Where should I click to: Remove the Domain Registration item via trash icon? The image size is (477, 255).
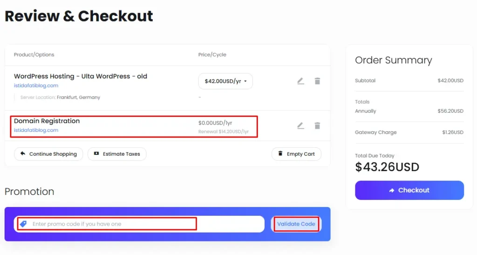[317, 125]
